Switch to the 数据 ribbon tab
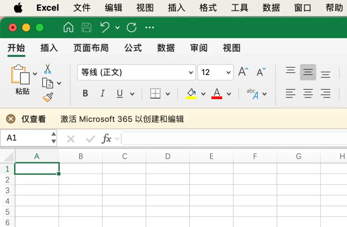This screenshot has height=227, width=347. (166, 48)
